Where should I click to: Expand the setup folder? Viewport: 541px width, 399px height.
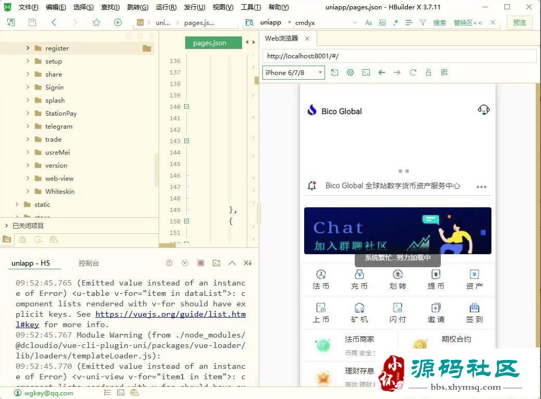[28, 61]
